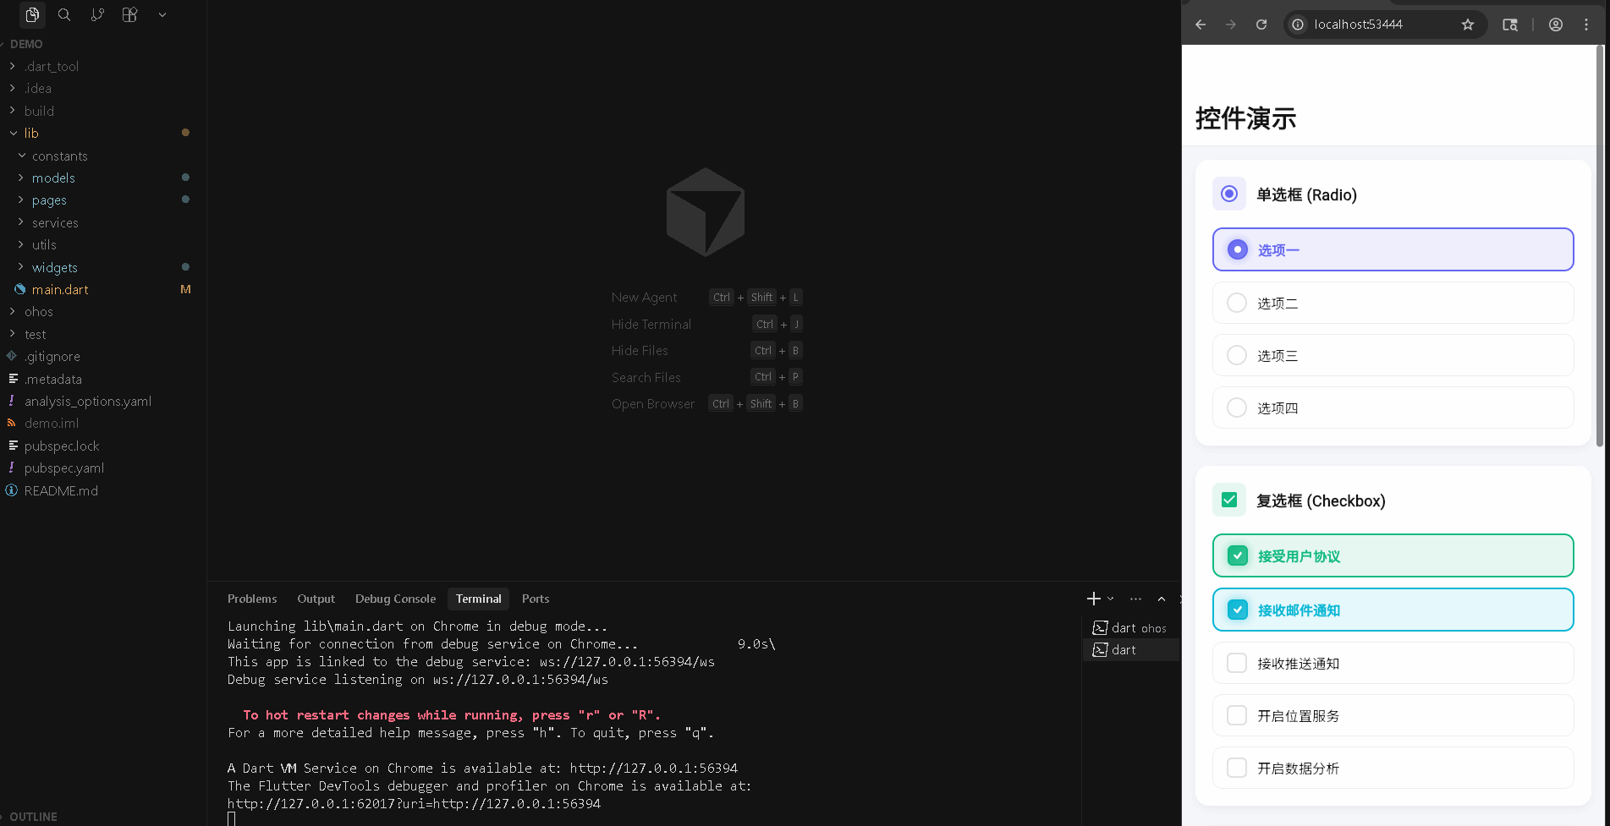Click the Dart file icon of main.dart

click(20, 289)
